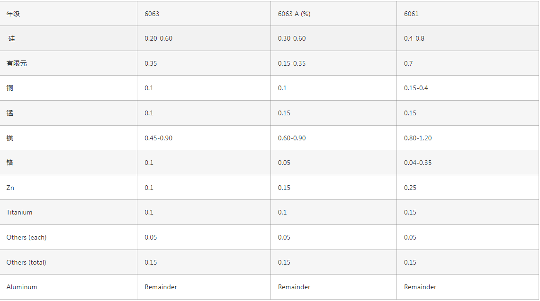This screenshot has width=540, height=301.
Task: Select the 铬 row label
Action: tap(9, 163)
